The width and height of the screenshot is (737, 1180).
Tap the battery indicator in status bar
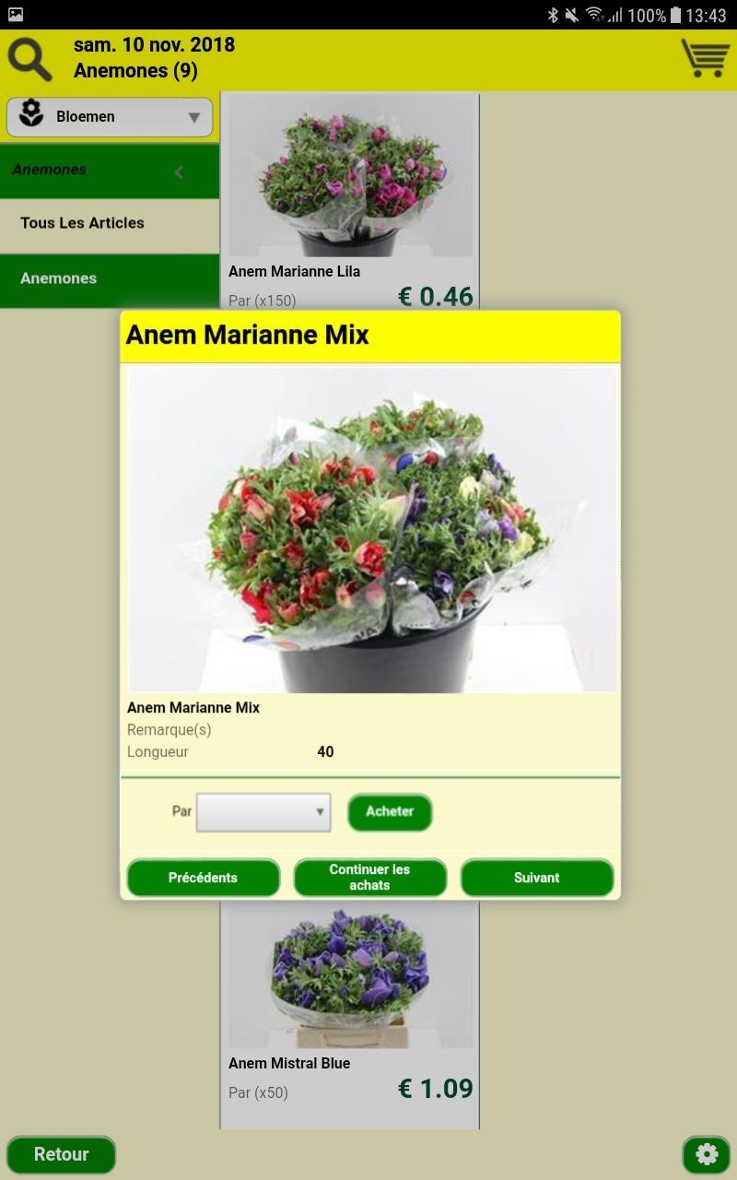pos(676,15)
